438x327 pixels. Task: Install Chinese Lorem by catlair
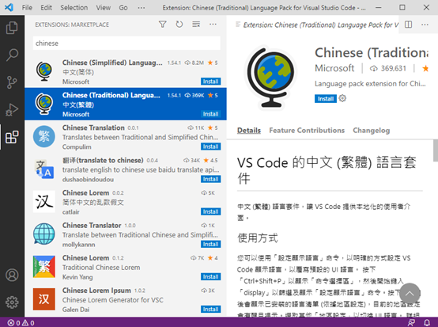point(210,211)
